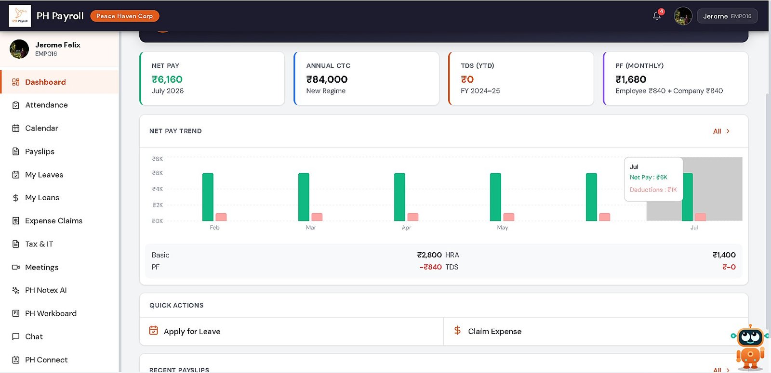Click the Claim Expense dollar icon

pyautogui.click(x=457, y=330)
